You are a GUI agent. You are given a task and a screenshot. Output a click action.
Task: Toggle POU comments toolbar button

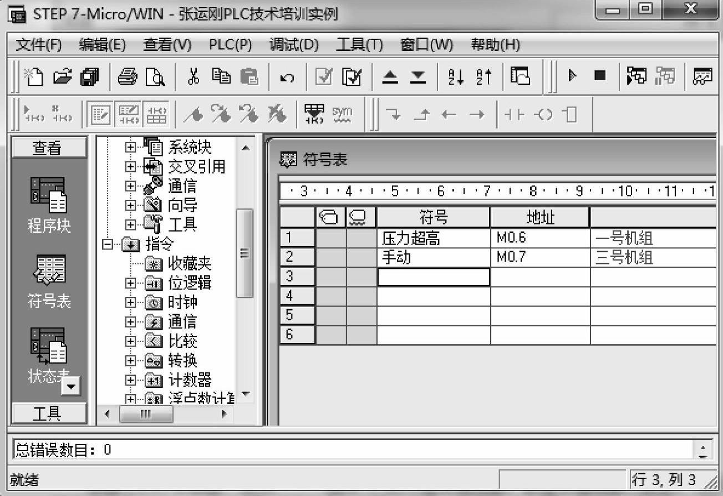tap(100, 115)
